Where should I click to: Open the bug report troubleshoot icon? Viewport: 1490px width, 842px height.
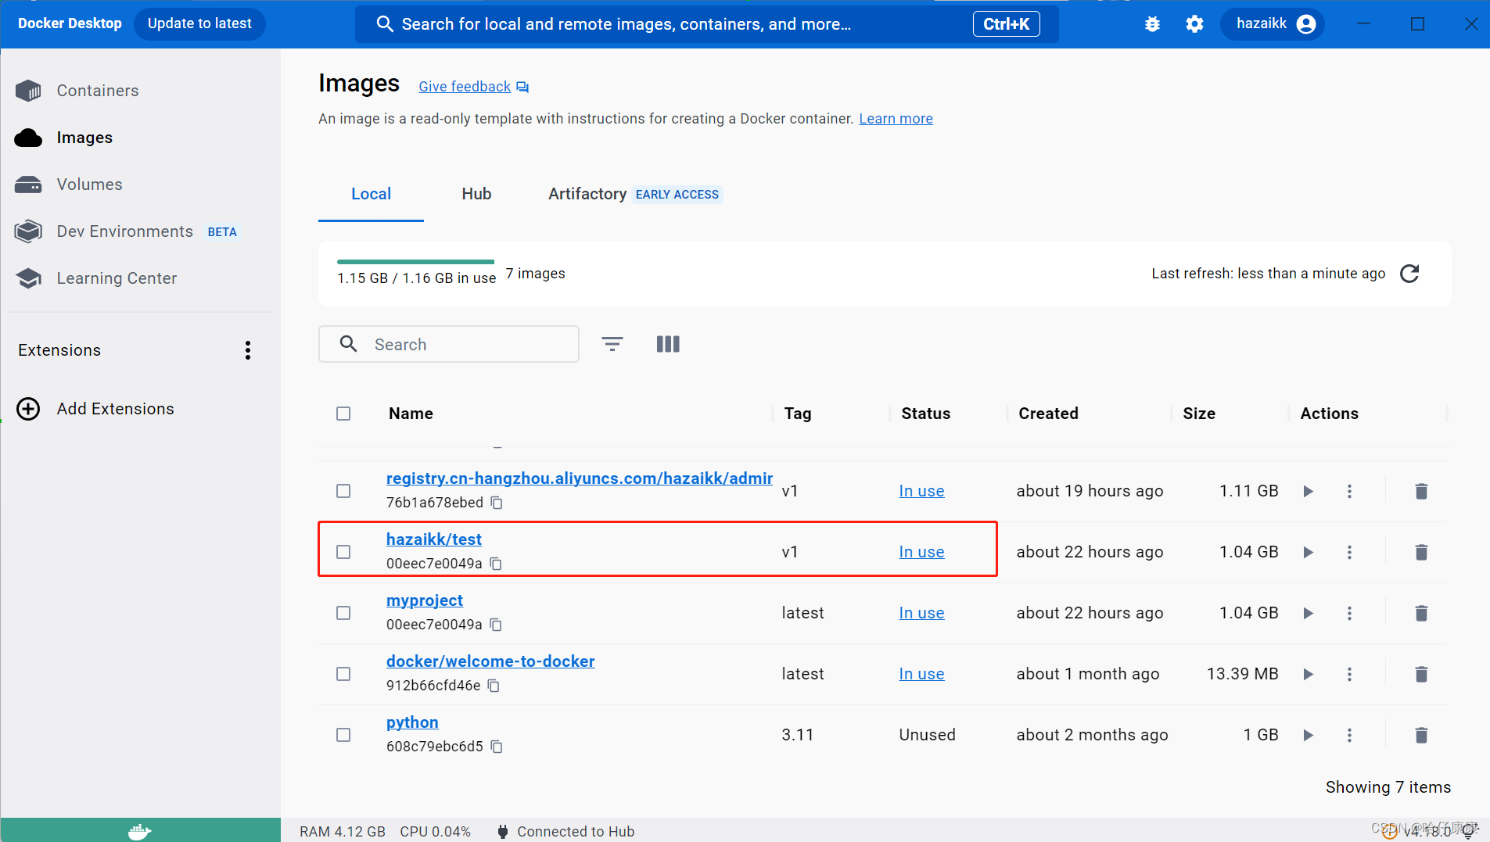1151,24
